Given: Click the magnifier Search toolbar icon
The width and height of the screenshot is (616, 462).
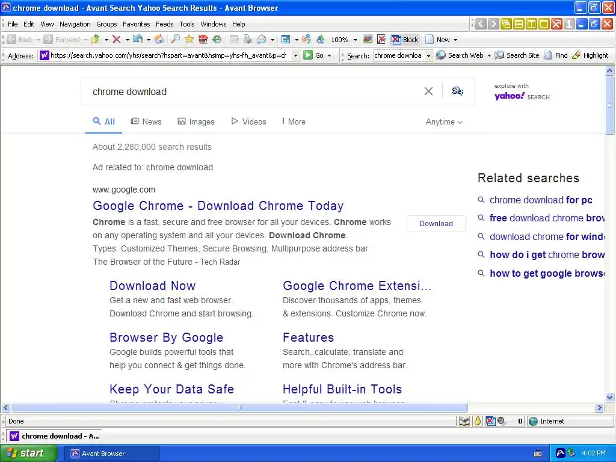Looking at the screenshot, I should point(175,39).
